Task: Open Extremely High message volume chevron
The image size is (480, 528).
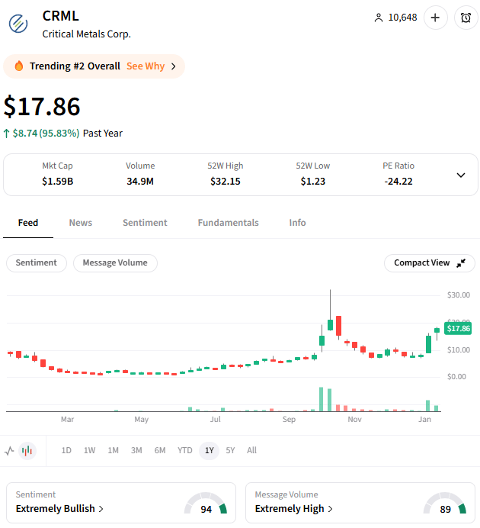Action: point(330,509)
